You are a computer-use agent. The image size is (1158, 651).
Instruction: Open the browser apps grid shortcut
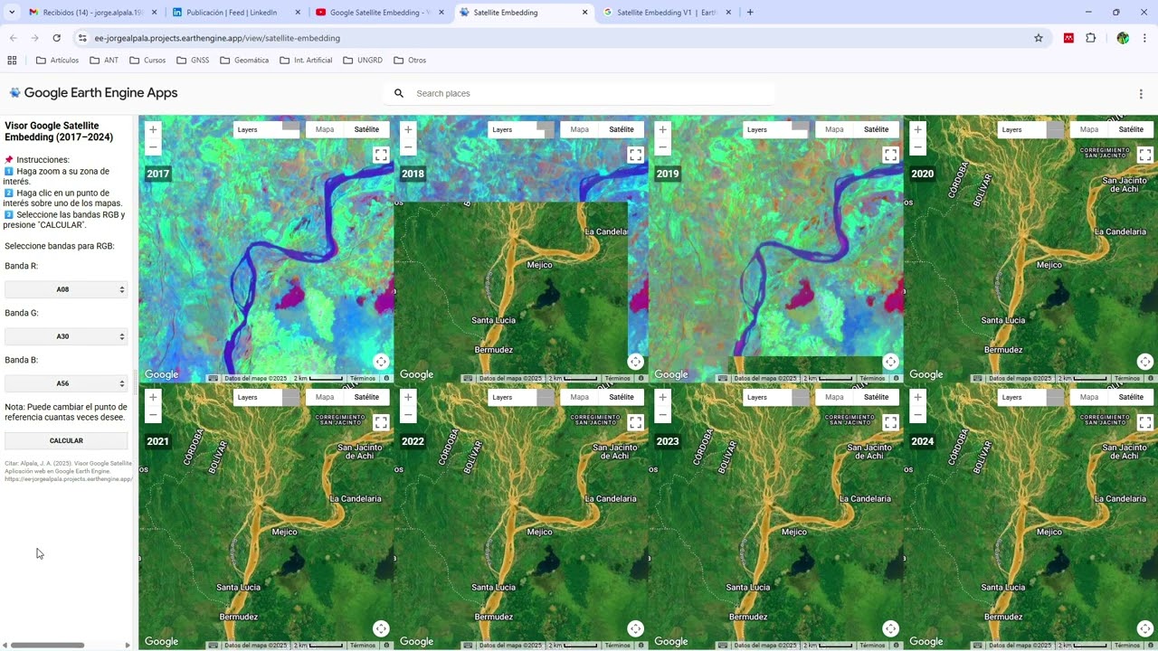pyautogui.click(x=12, y=61)
